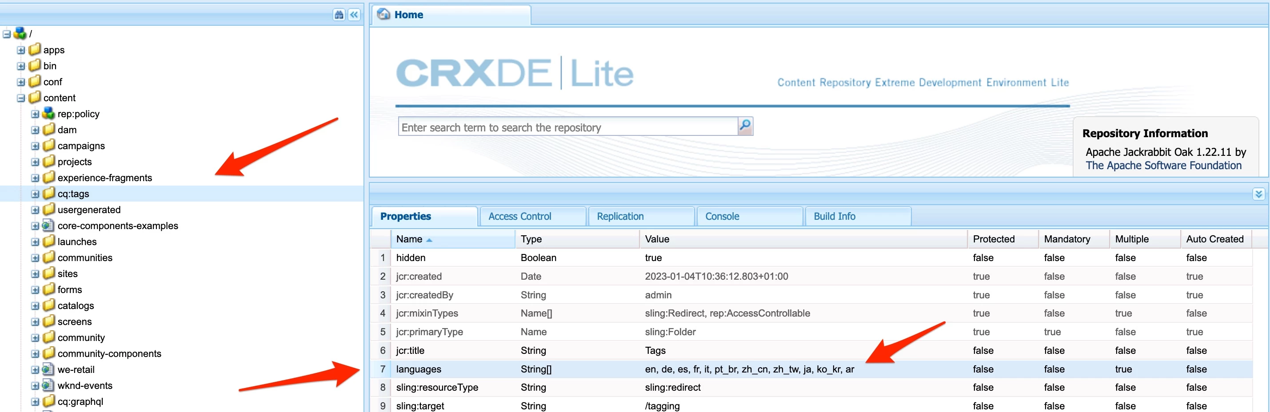Expand the cq:tags node
This screenshot has height=412, width=1270.
tap(35, 194)
